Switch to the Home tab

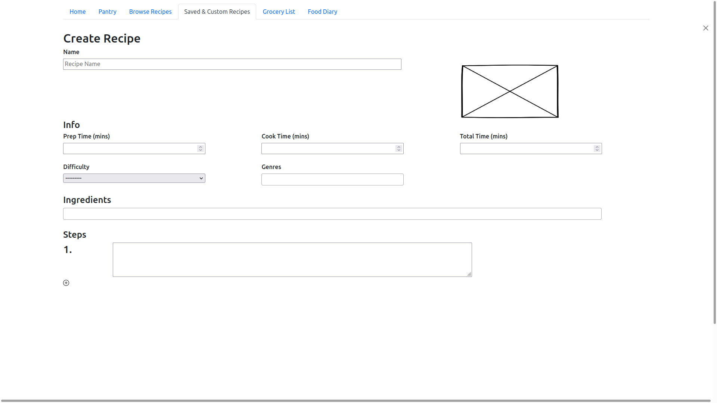[78, 12]
